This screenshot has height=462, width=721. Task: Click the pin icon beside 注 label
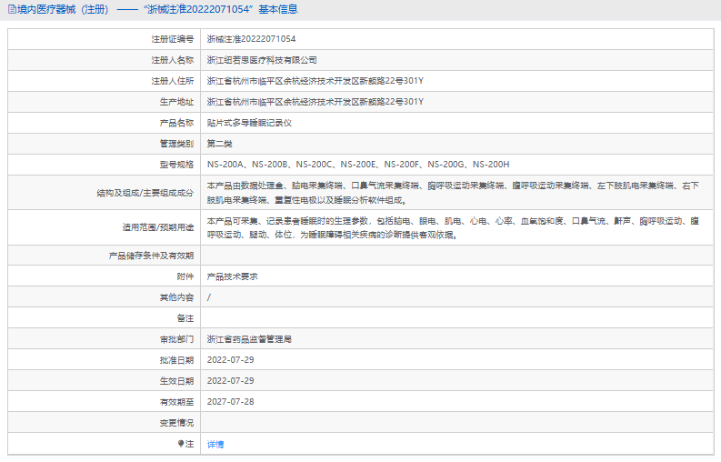[181, 444]
